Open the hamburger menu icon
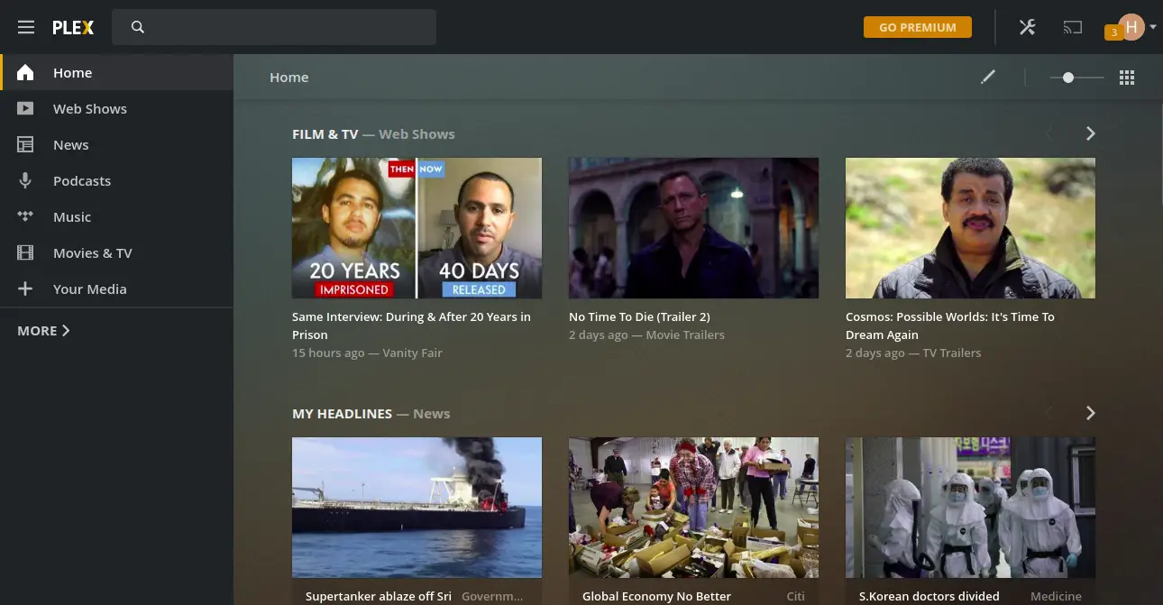The height and width of the screenshot is (605, 1163). point(26,27)
